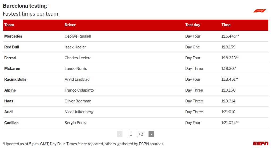
Task: Click the page number input field
Action: coord(133,134)
